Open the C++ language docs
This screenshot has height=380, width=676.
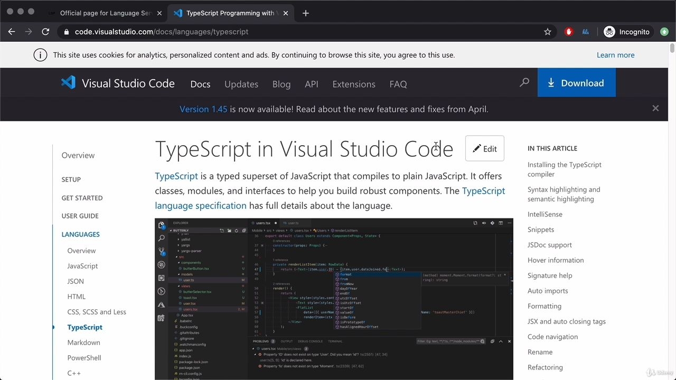(74, 373)
